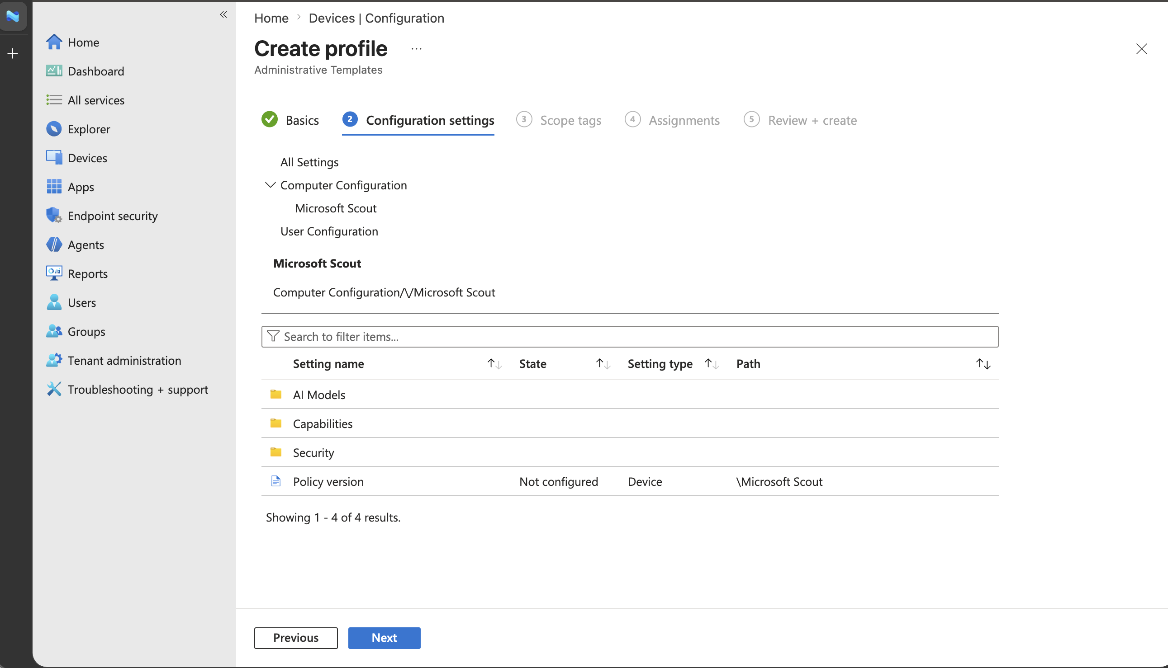
Task: Select User Configuration tree item
Action: pos(329,231)
